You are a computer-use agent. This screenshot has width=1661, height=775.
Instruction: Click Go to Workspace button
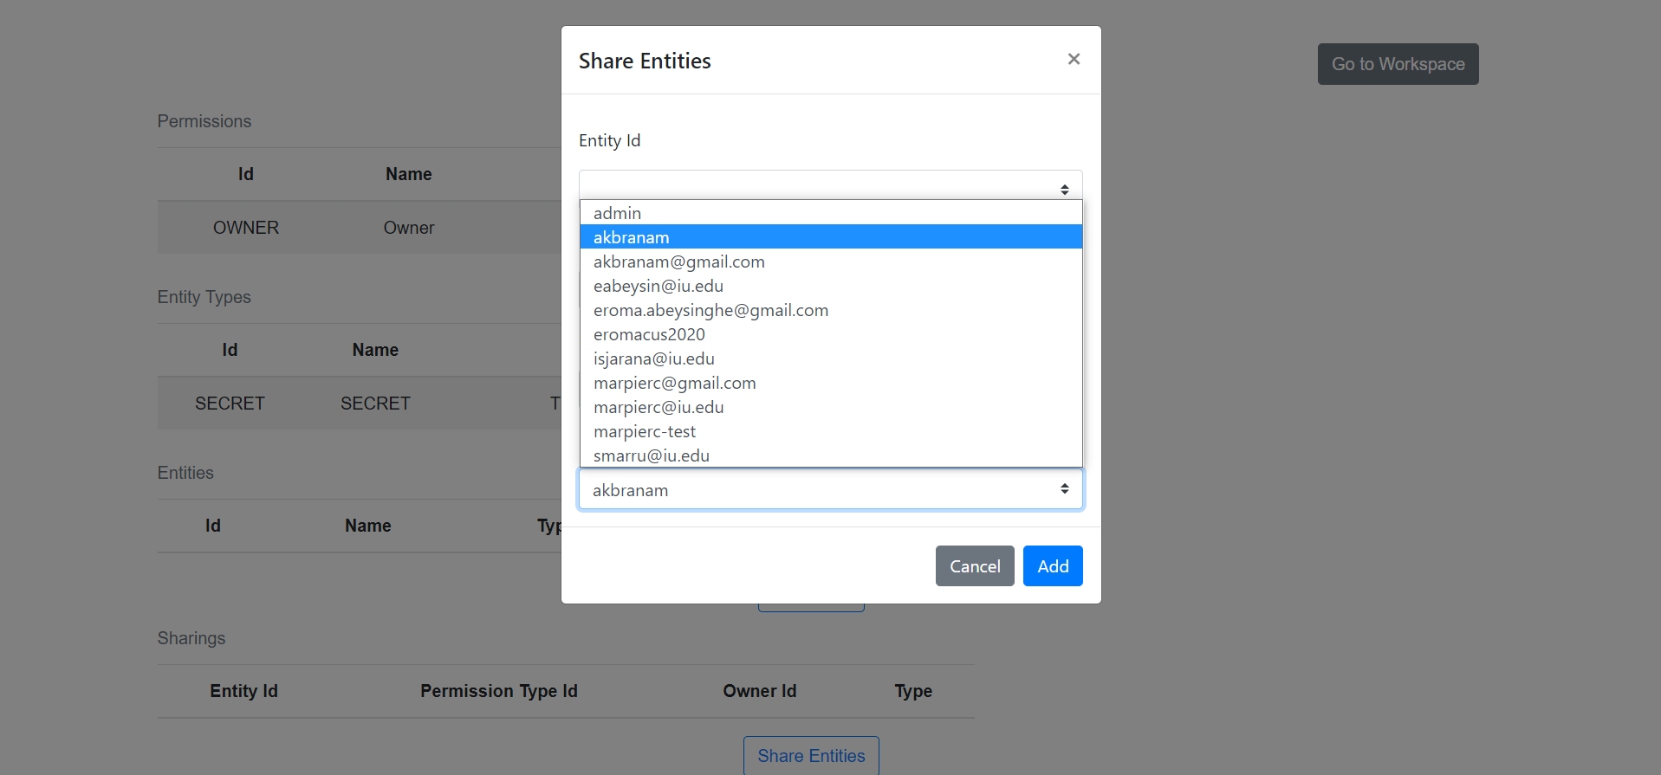(1398, 64)
